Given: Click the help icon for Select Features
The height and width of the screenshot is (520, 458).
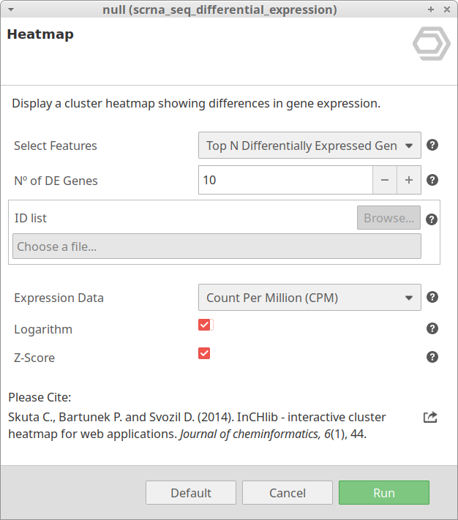Looking at the screenshot, I should coord(432,145).
